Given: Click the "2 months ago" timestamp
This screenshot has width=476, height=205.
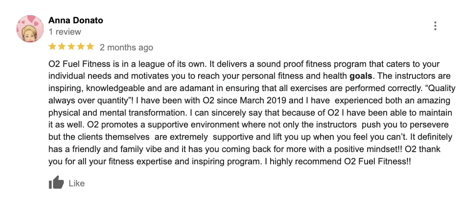Looking at the screenshot, I should point(126,47).
